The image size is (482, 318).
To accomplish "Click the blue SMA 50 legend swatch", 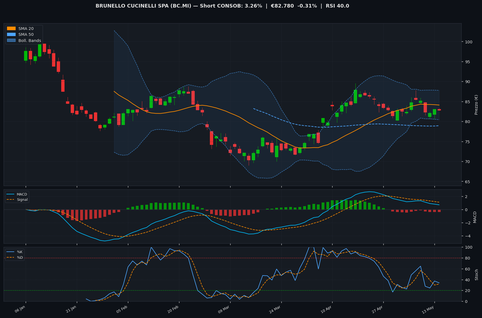I will (x=11, y=35).
